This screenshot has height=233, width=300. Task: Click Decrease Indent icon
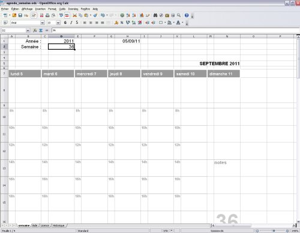148,23
